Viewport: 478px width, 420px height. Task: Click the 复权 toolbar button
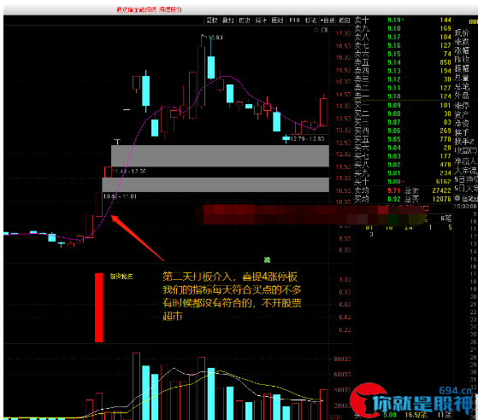(212, 20)
